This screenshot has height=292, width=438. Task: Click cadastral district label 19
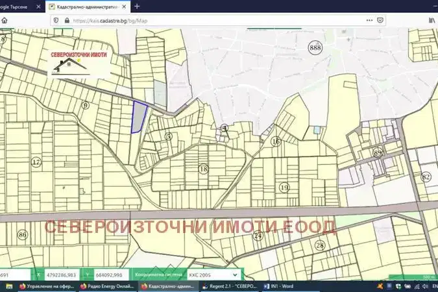tap(284, 188)
